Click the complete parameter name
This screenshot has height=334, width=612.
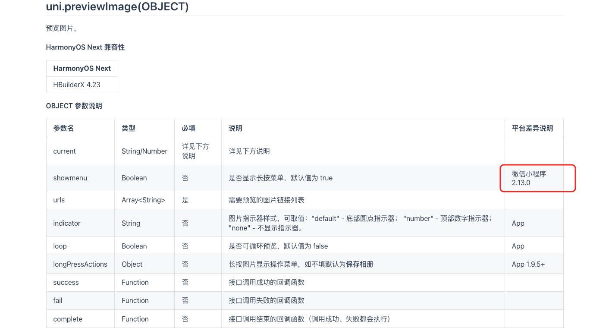coord(68,319)
